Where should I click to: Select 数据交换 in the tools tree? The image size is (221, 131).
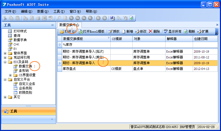(25, 66)
